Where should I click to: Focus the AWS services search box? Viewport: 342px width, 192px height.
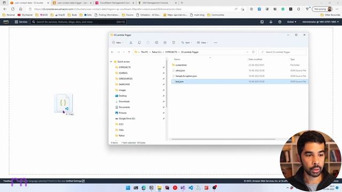coord(79,22)
